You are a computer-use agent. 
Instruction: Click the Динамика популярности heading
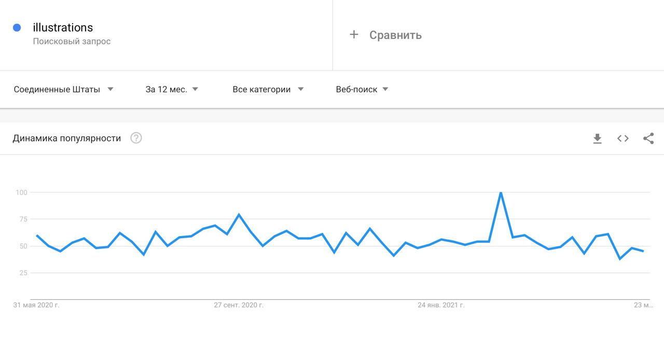point(67,139)
